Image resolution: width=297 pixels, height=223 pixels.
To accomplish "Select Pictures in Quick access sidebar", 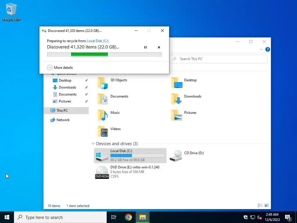I will pos(65,101).
